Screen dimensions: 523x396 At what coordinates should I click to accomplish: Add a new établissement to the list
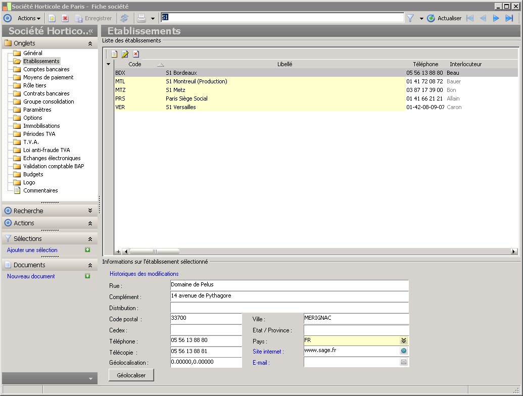click(x=114, y=54)
